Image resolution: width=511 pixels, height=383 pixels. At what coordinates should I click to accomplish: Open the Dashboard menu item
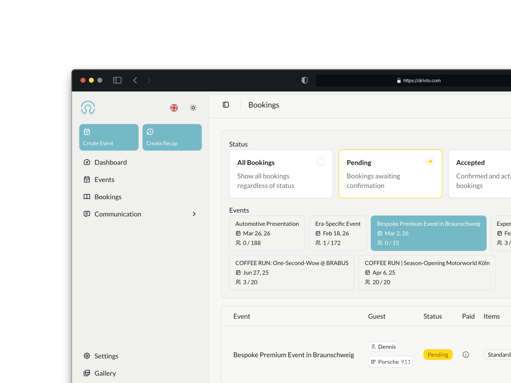[x=110, y=162]
